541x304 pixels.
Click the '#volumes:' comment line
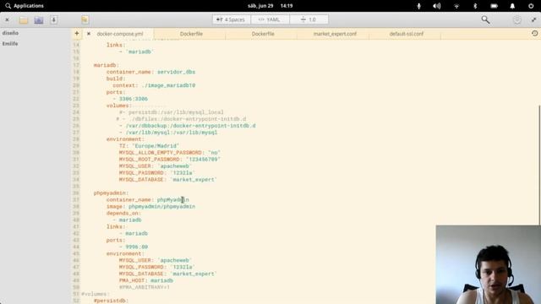coord(95,294)
